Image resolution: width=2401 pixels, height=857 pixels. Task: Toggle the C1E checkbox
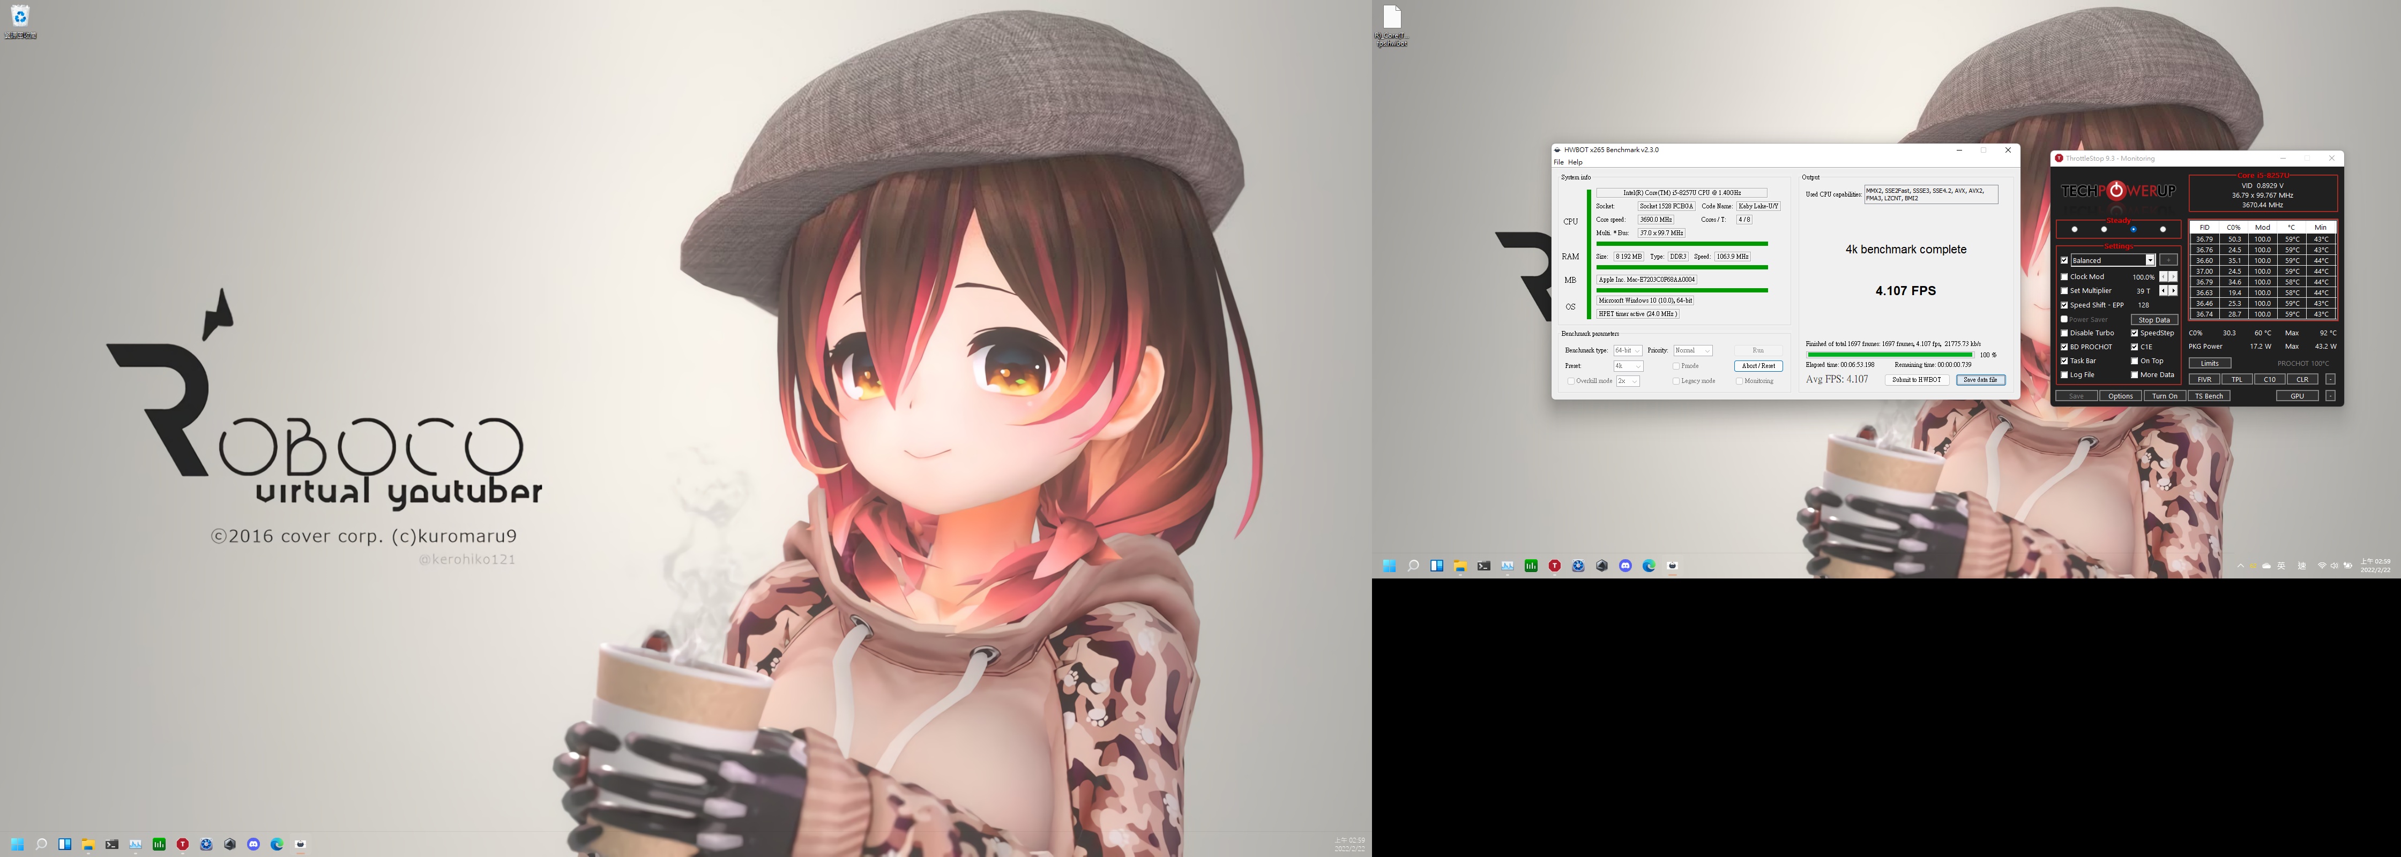[x=2135, y=347]
